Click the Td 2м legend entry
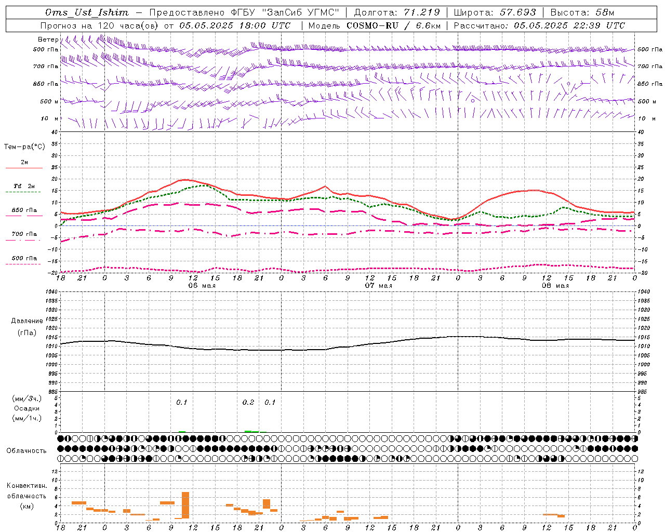Screen dimensions: 665x532 tap(24, 186)
